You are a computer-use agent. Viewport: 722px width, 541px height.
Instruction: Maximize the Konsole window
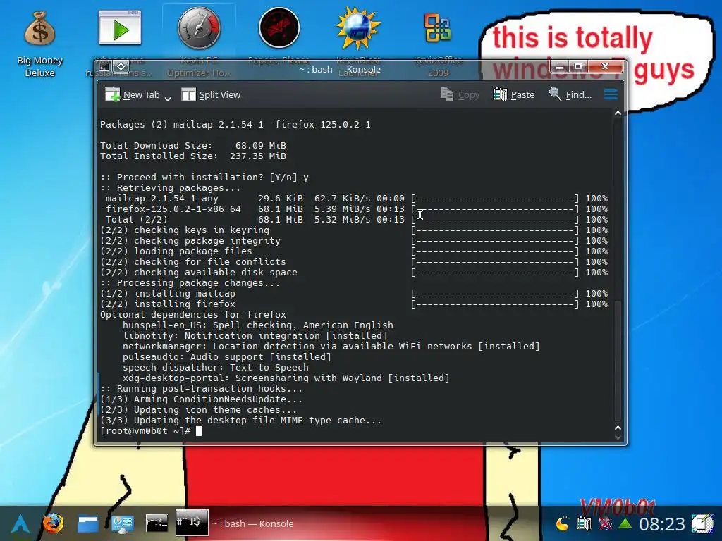click(578, 67)
